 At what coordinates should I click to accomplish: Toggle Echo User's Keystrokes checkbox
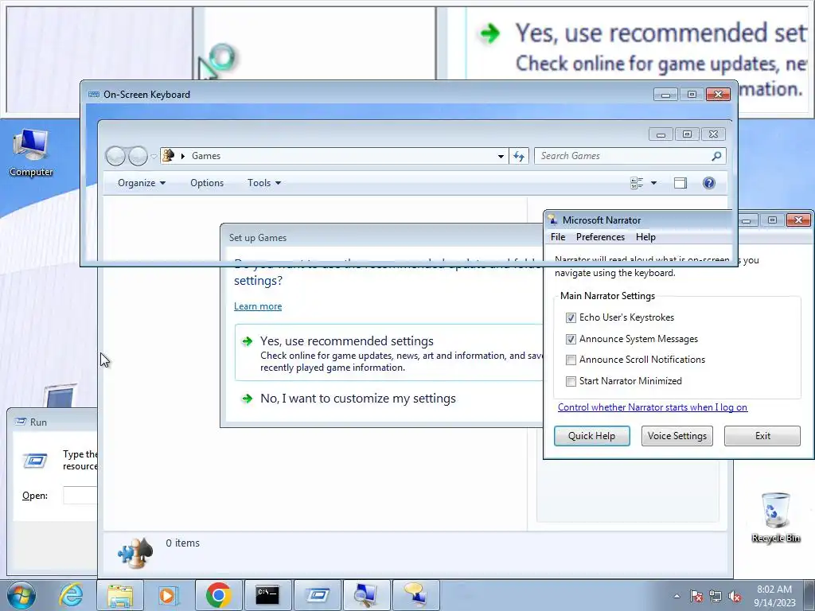point(571,317)
